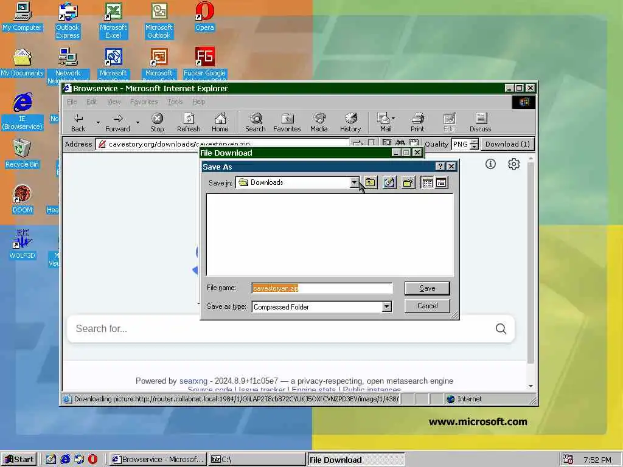The width and height of the screenshot is (623, 467).
Task: Click the binoculars find icon in address bar
Action: (400, 143)
